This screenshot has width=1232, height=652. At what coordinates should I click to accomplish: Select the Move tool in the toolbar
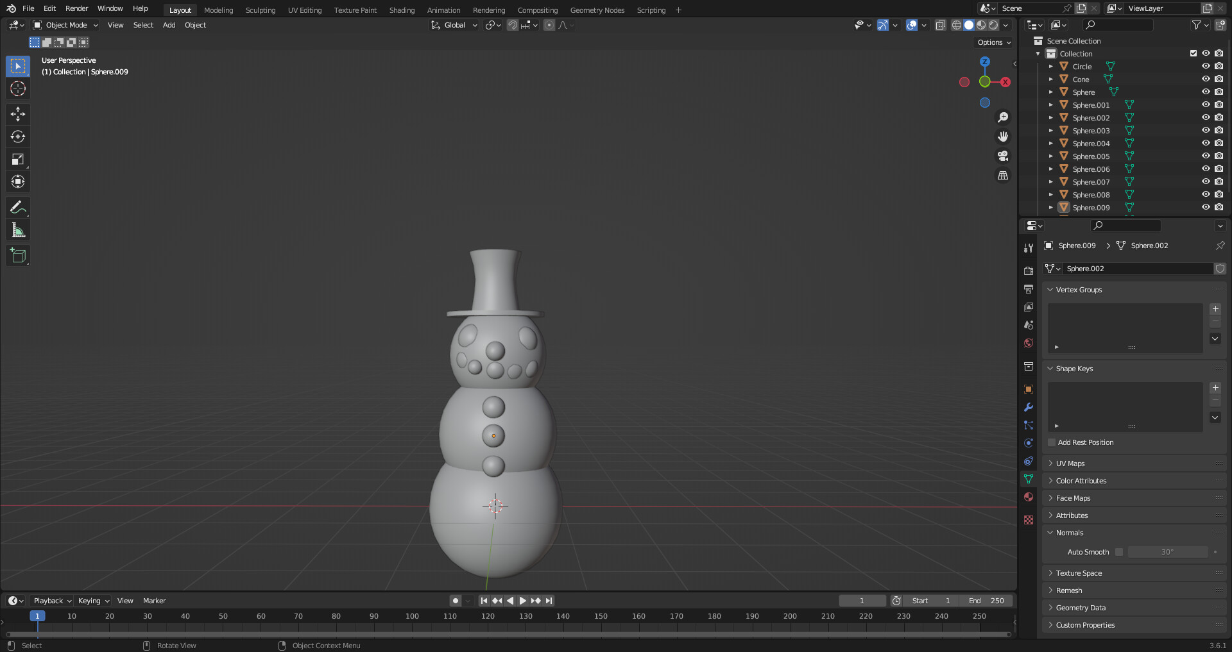17,114
